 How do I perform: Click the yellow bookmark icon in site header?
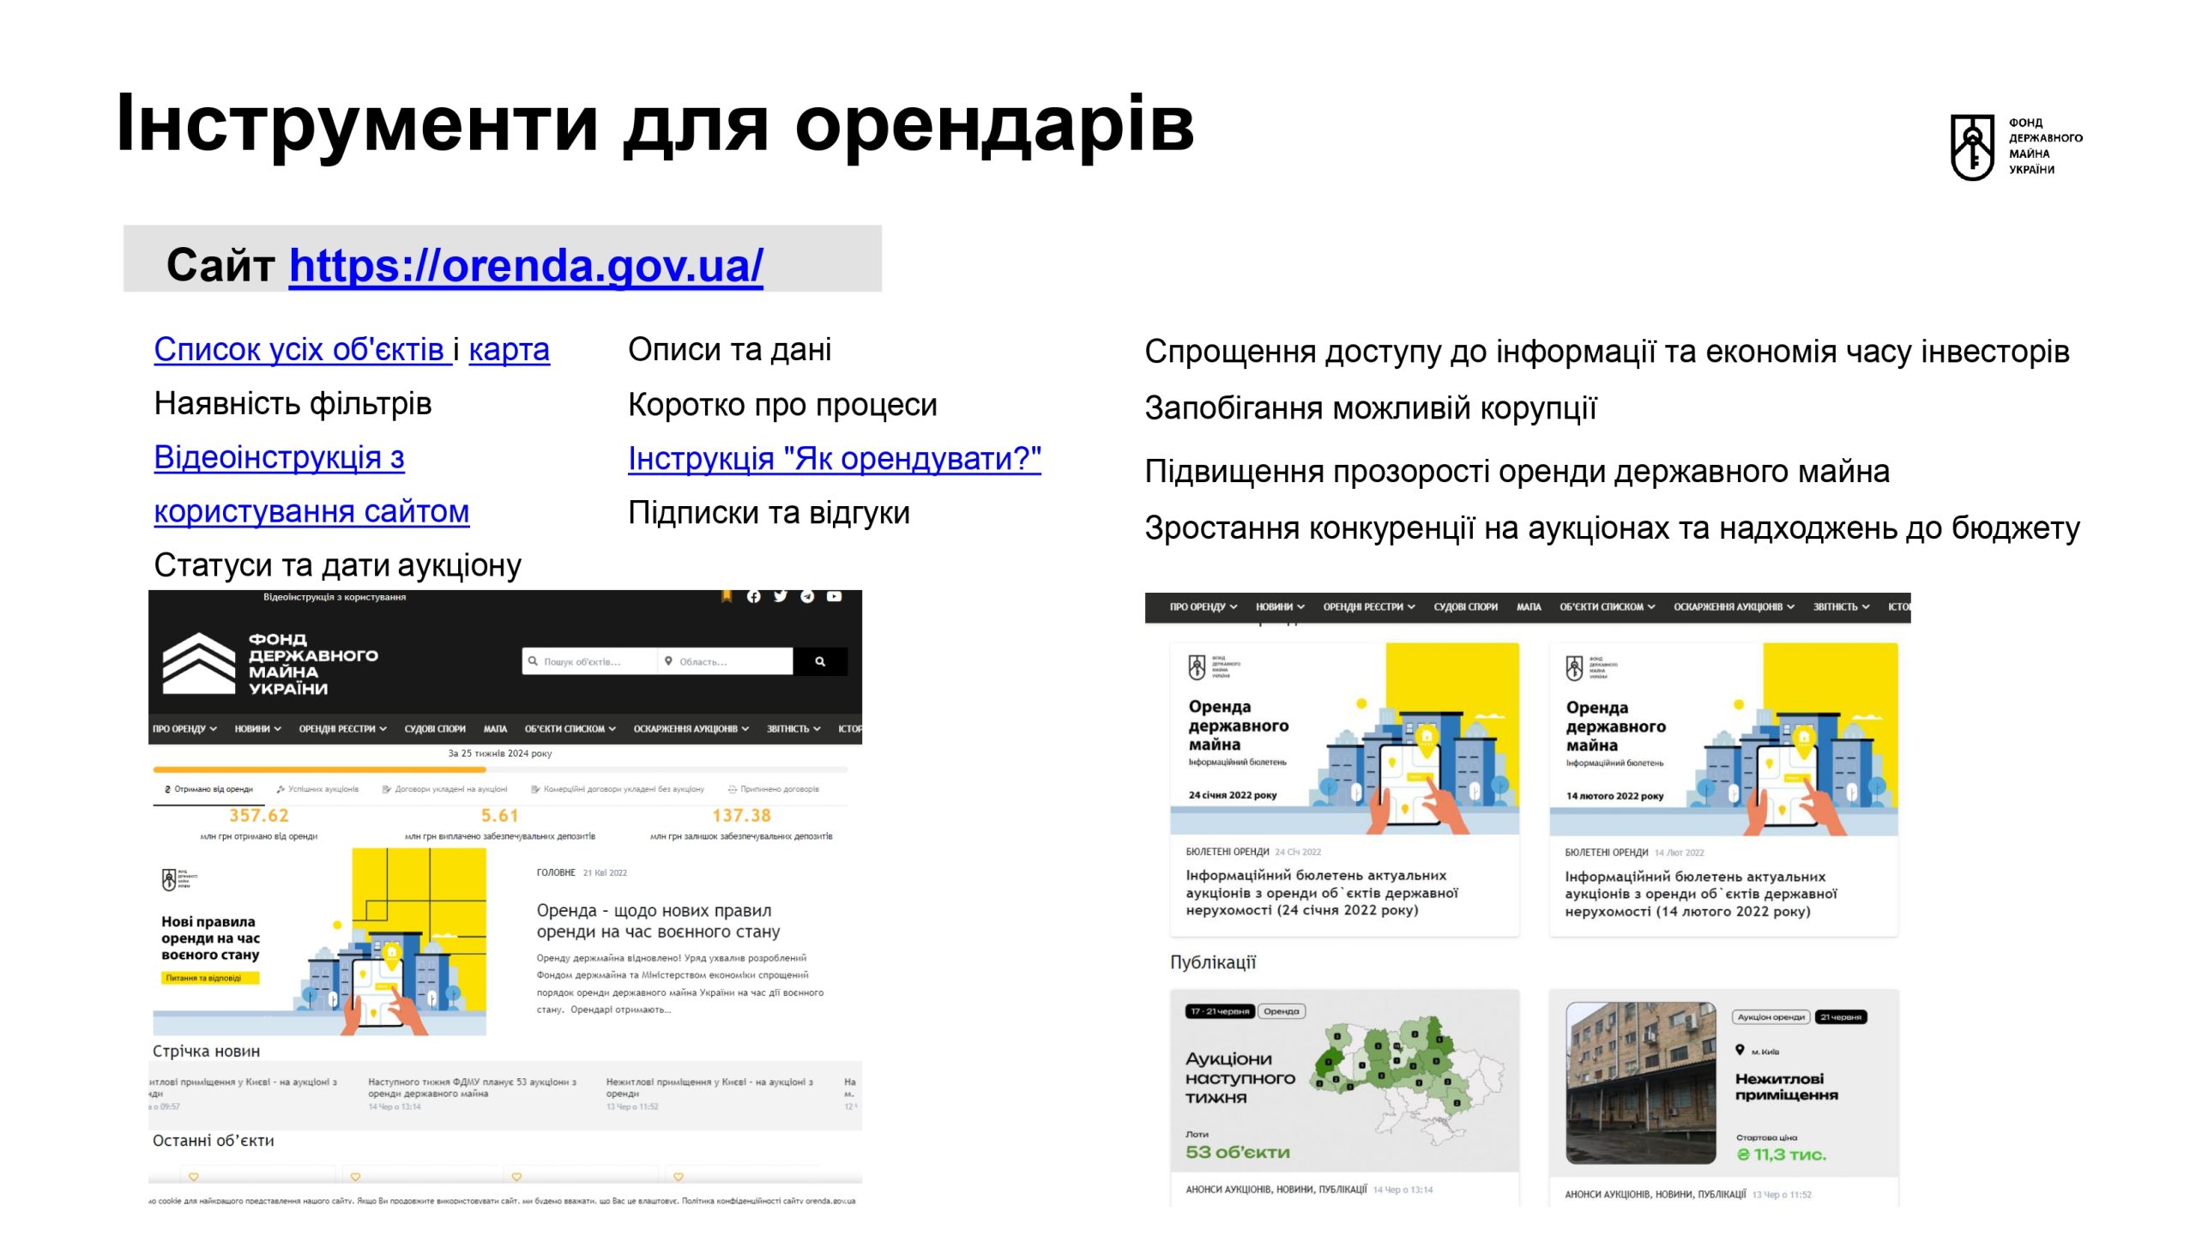pos(727,596)
